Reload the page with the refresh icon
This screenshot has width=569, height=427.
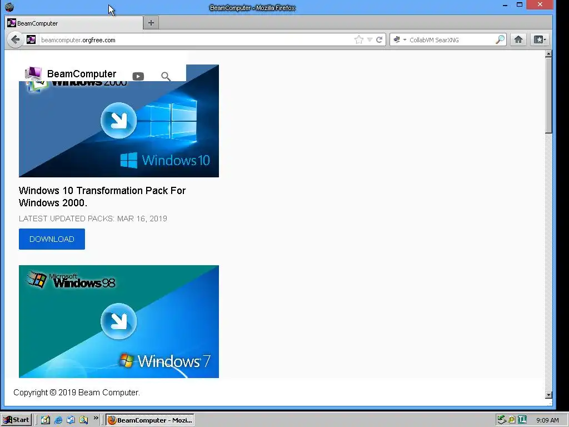coord(379,39)
